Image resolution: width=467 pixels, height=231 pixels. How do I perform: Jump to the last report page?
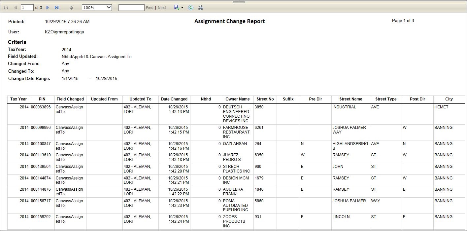tap(56, 8)
